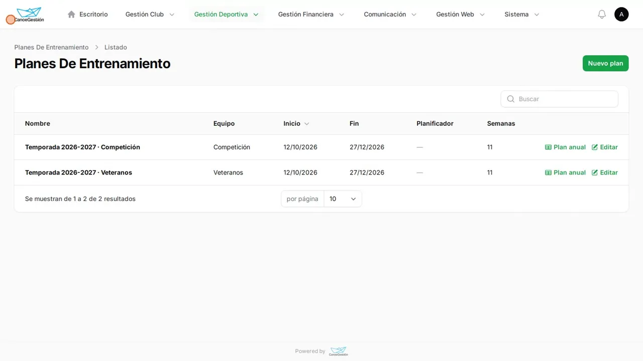Expand the Gestión Deportiva menu chevron

click(256, 15)
